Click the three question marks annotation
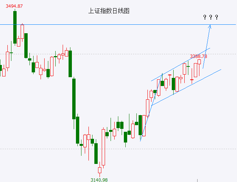This screenshot has height=182, width=237. [x=210, y=17]
